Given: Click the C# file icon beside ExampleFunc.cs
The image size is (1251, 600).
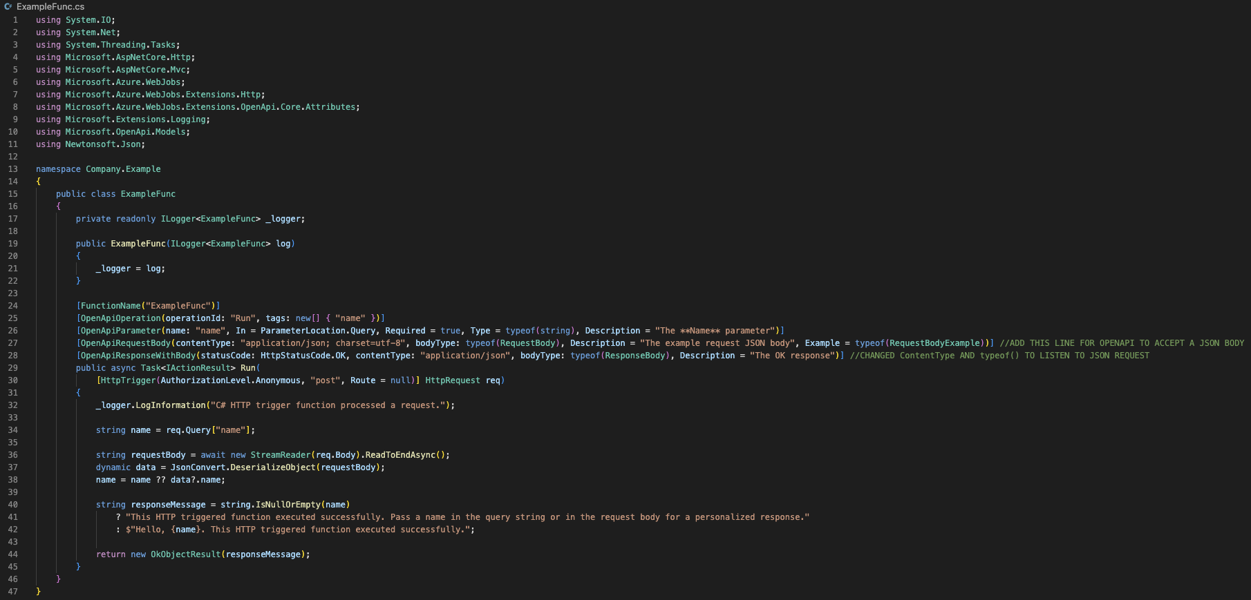Looking at the screenshot, I should [8, 7].
